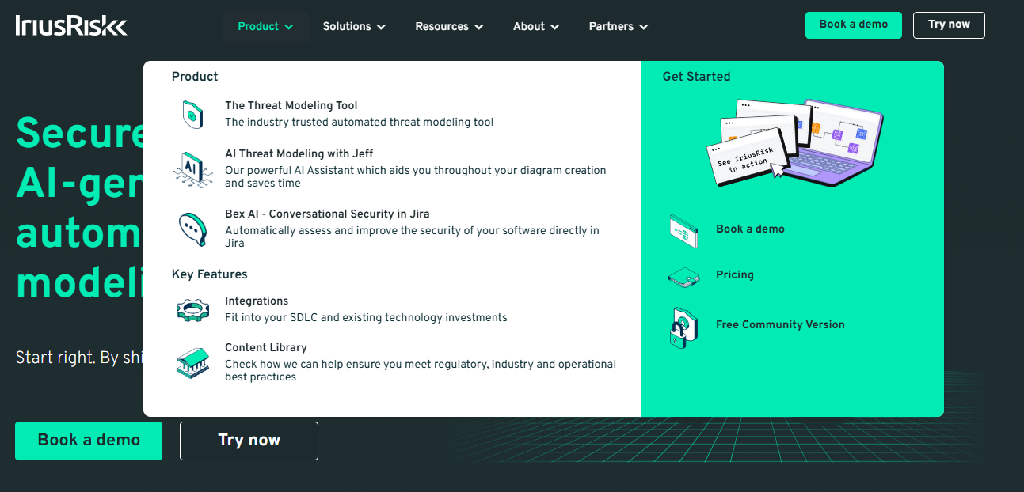Image resolution: width=1024 pixels, height=492 pixels.
Task: Click the shield icon beside The Threat Modeling Tool
Action: (x=192, y=115)
